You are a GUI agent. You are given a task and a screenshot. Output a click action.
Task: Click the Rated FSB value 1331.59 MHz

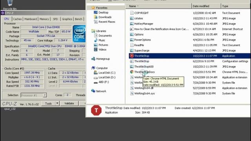pos(32,86)
